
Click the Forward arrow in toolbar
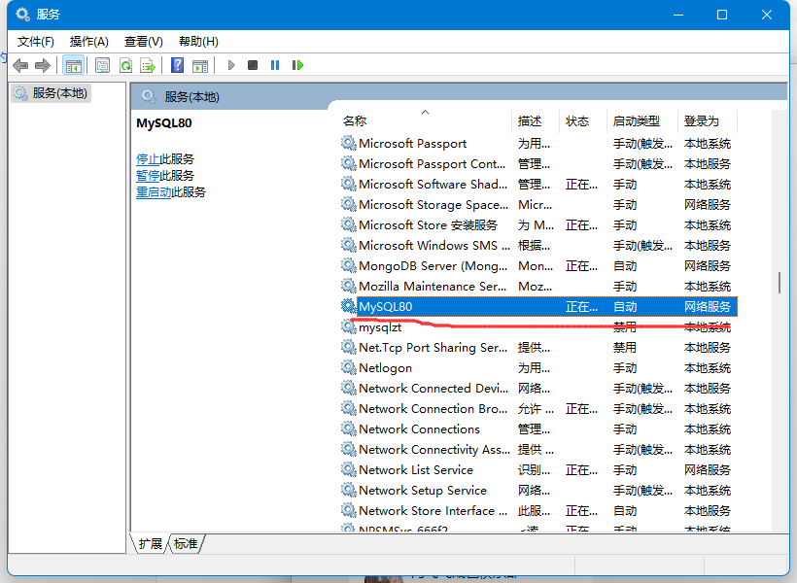coord(43,65)
